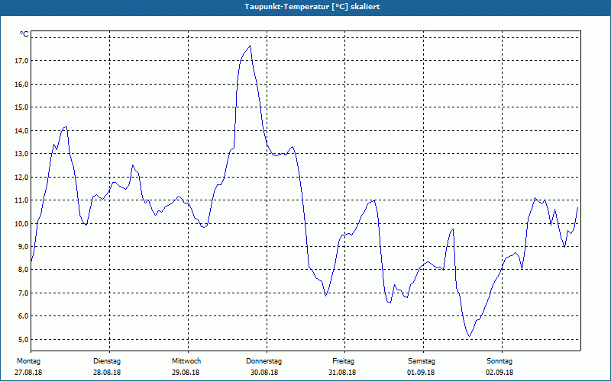
Task: Select the 13,0 y-axis value
Action: click(x=22, y=154)
